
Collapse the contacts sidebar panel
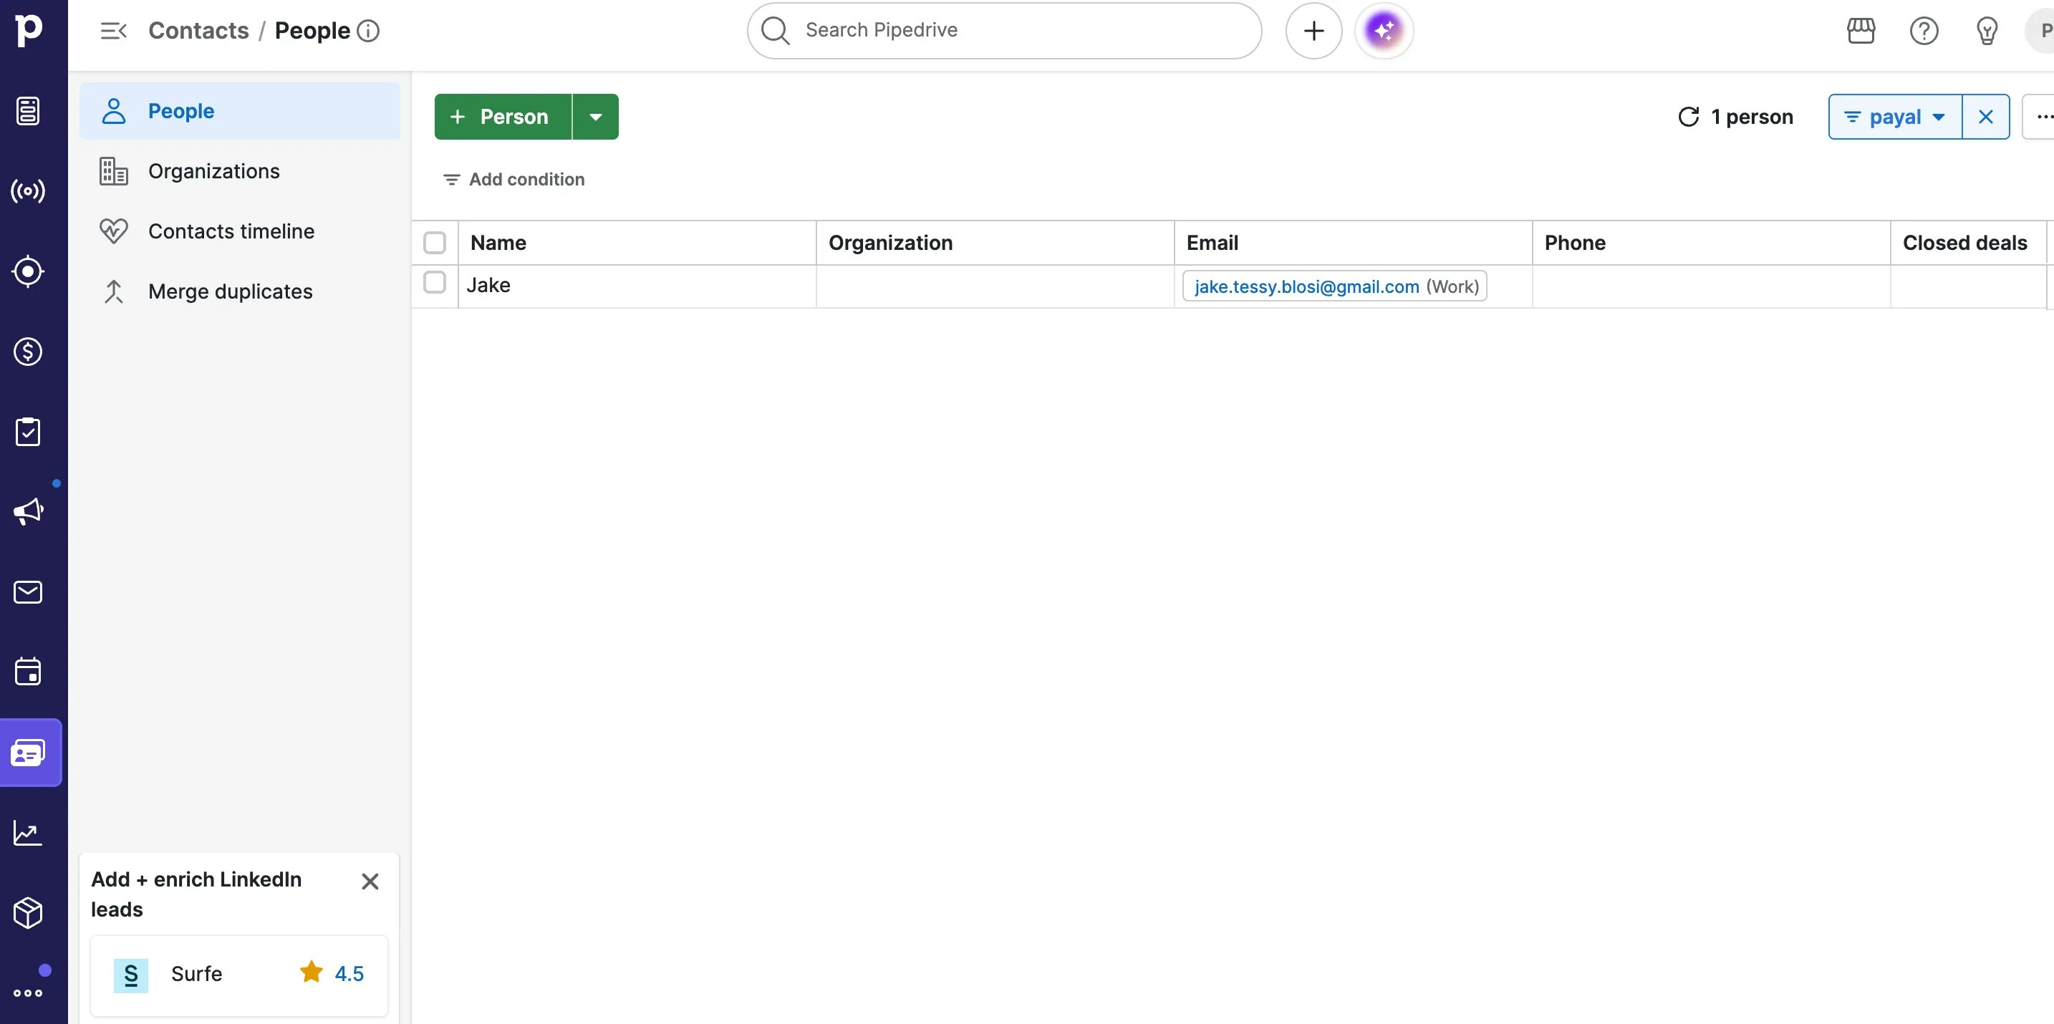pos(113,30)
